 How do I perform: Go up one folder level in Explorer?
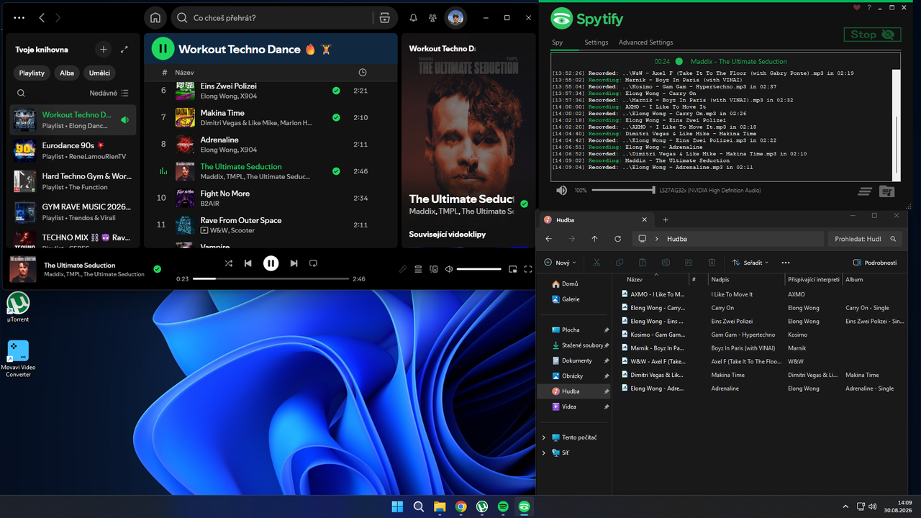tap(594, 239)
